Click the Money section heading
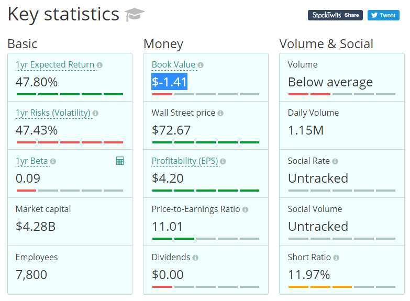 (163, 44)
